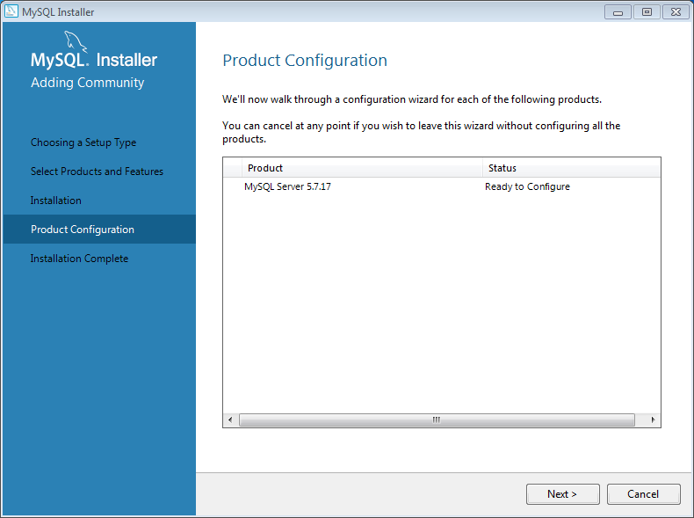The height and width of the screenshot is (518, 694).
Task: Maximize the MySQL Installer window
Action: click(647, 12)
